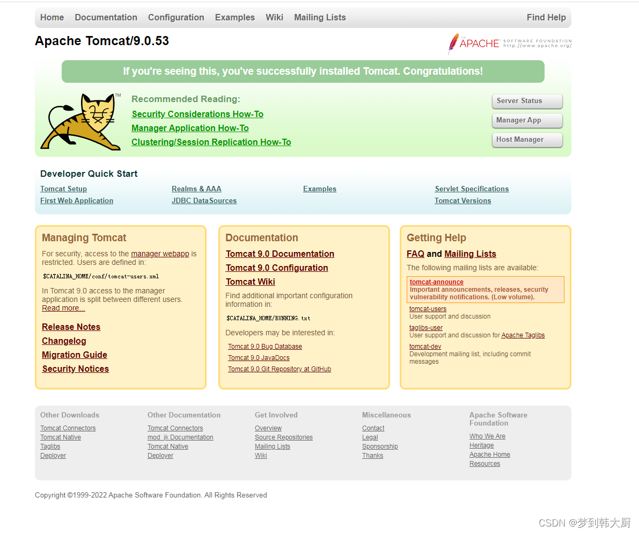Click the FAQ link in Getting Help
The width and height of the screenshot is (639, 533).
[x=416, y=254]
